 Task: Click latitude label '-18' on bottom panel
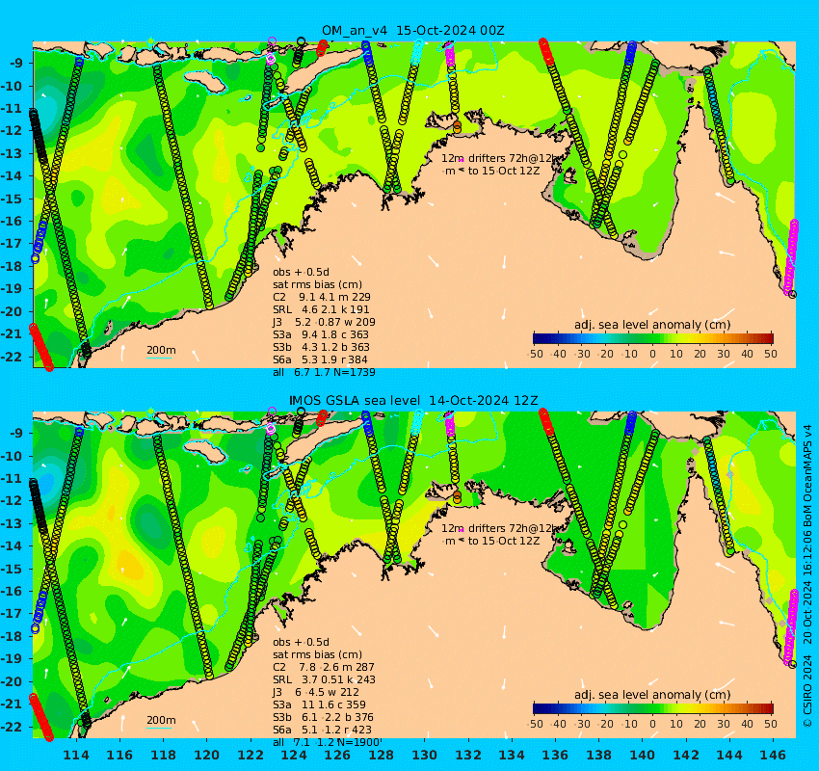(x=12, y=637)
